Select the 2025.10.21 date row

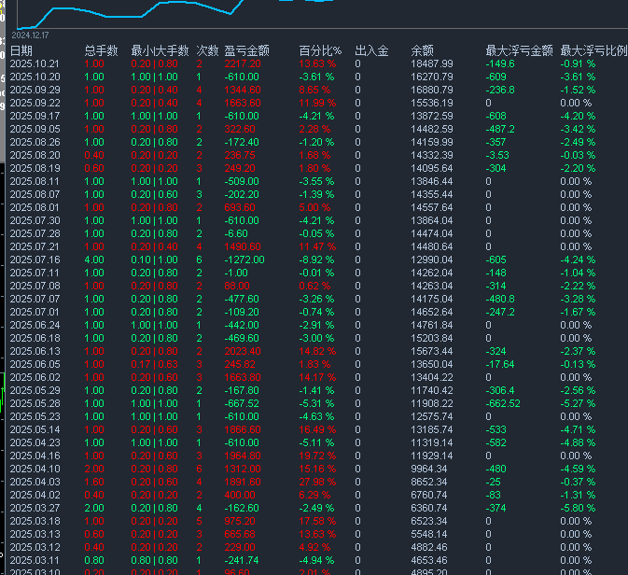coord(35,63)
